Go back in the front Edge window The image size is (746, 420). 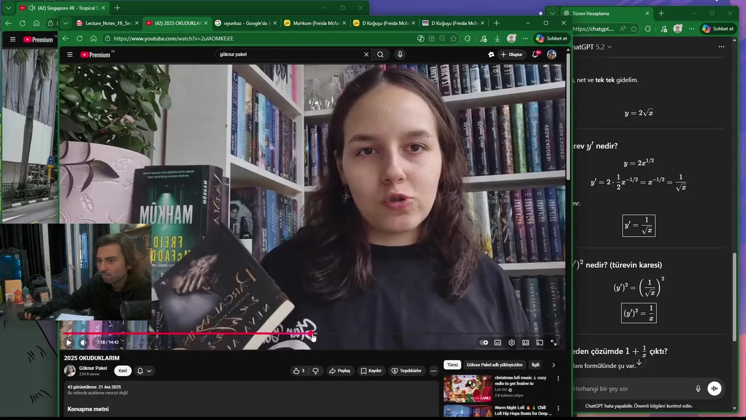pyautogui.click(x=65, y=38)
